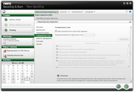Image resolution: width=134 pixels, height=92 pixels.
Task: Click the home icon at top left
Action: [4, 12]
